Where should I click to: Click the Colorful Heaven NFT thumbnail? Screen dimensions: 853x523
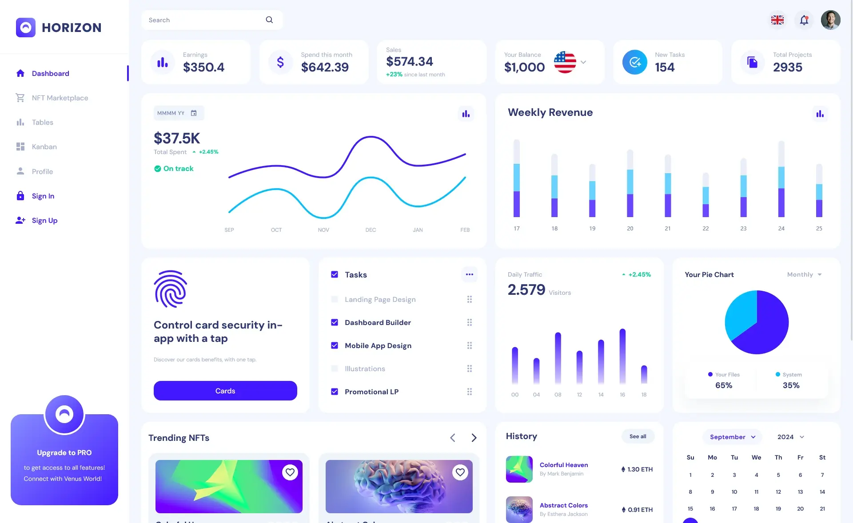518,469
